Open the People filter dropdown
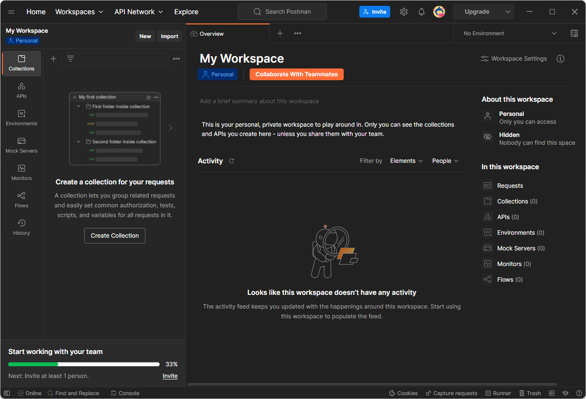586x399 pixels. tap(445, 161)
